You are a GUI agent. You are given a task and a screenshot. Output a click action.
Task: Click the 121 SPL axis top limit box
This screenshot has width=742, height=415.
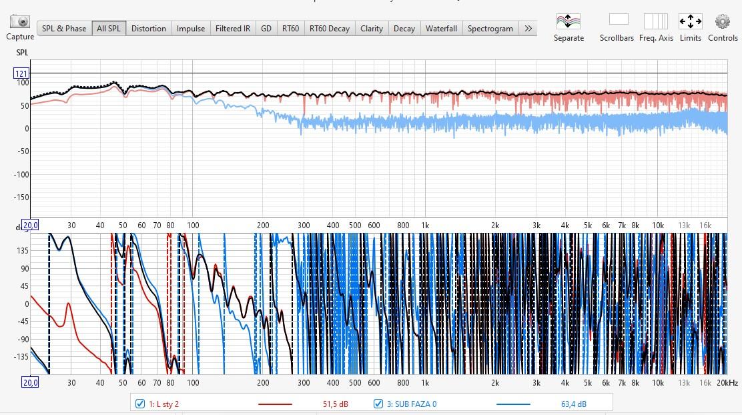21,73
